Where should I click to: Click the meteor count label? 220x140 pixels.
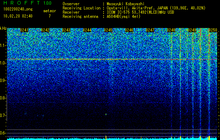[50, 11]
